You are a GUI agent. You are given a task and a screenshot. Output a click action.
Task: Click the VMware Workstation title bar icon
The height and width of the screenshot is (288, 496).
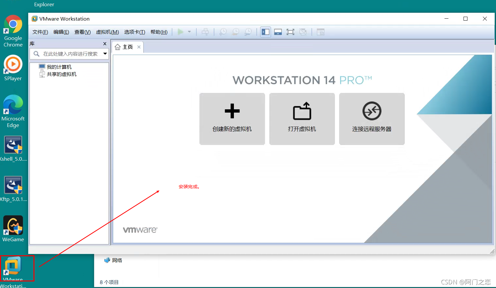(34, 19)
